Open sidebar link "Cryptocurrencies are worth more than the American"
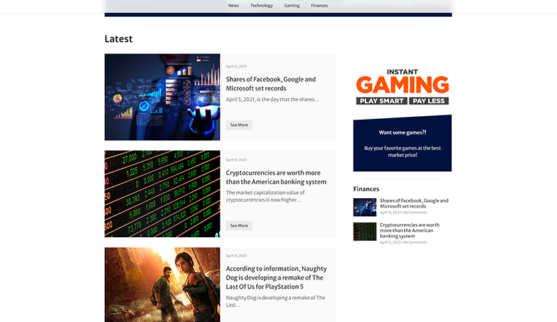The width and height of the screenshot is (557, 322). click(x=409, y=230)
